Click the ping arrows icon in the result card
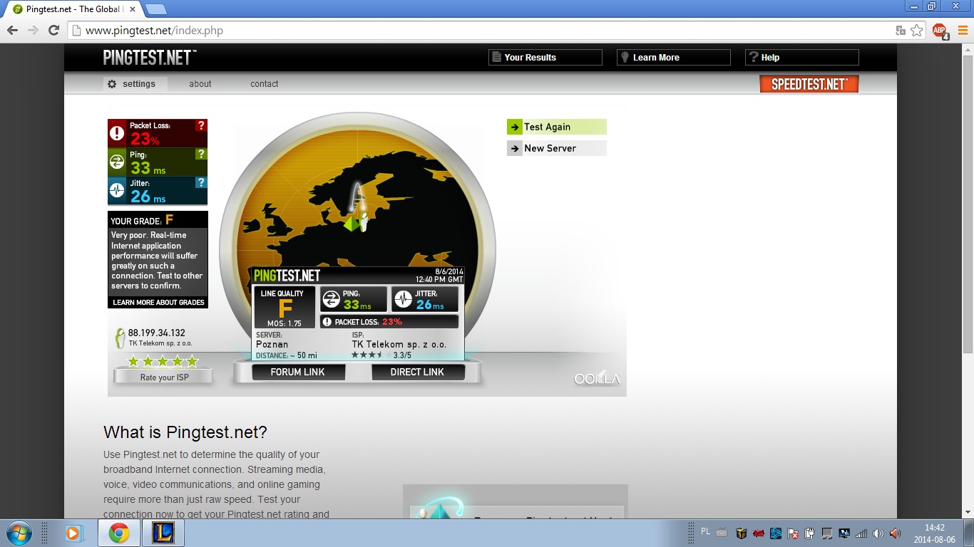The height and width of the screenshot is (547, 974). 331,299
